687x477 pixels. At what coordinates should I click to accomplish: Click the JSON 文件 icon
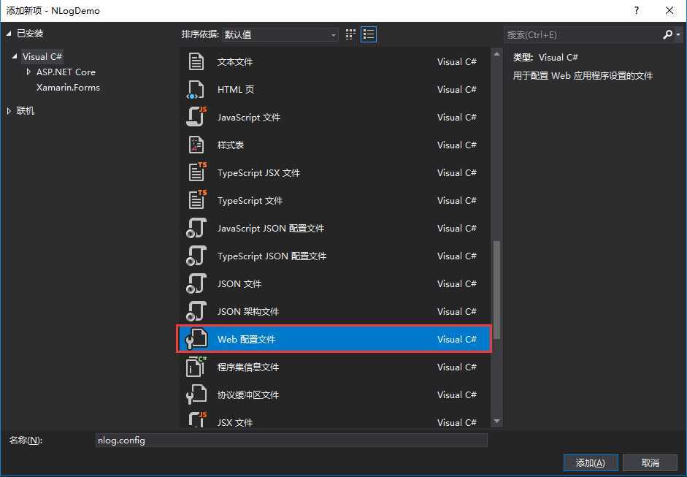(x=196, y=283)
